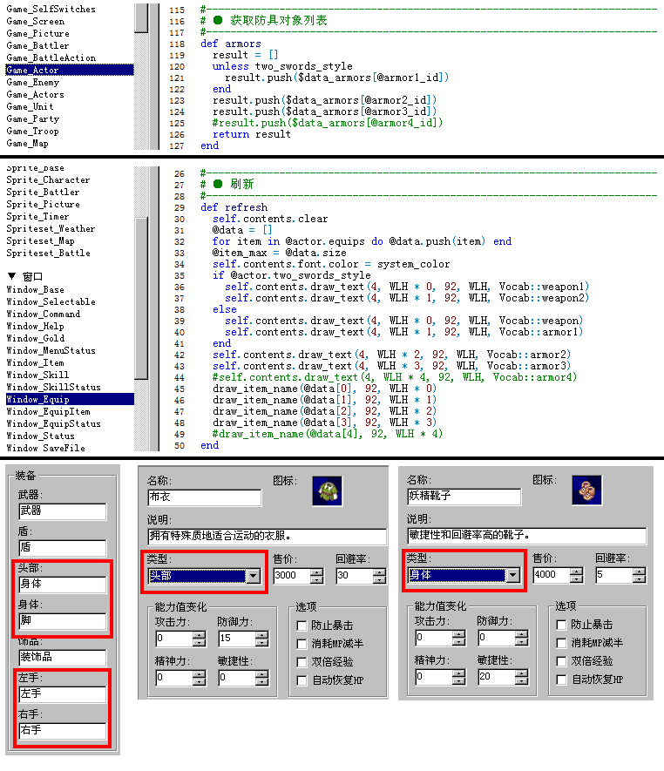The height and width of the screenshot is (771, 664).
Task: Click the lower script list scrollbar thumb
Action: (141, 298)
